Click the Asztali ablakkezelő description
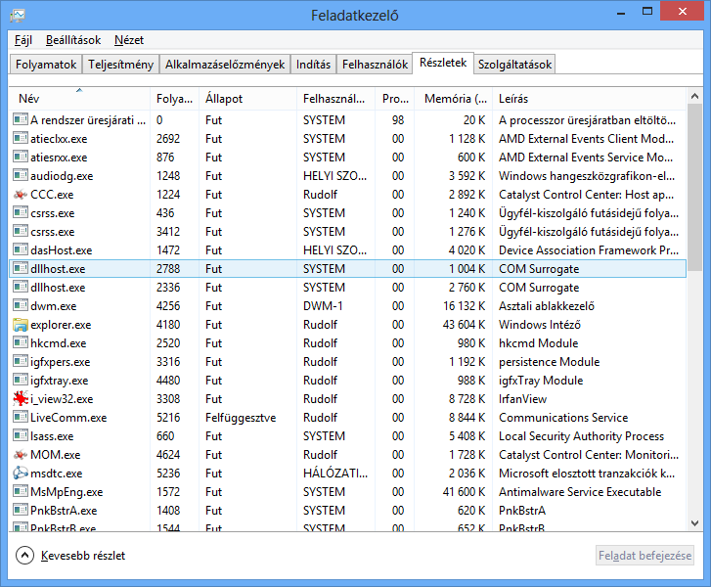 point(547,306)
